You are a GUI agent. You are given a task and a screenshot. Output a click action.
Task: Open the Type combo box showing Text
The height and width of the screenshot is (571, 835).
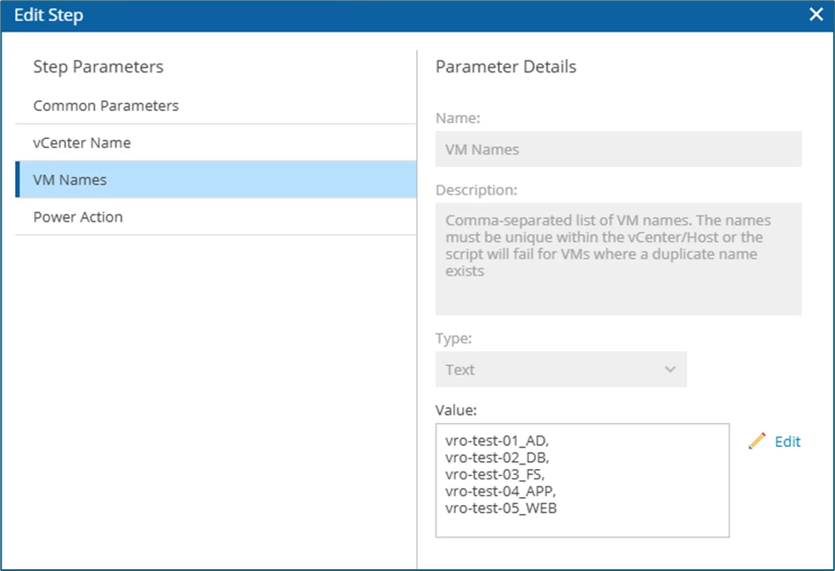click(x=560, y=370)
